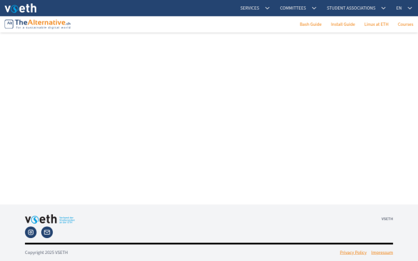Screen dimensions: 418x261
Task: Select the EN language label
Action: click(x=398, y=8)
